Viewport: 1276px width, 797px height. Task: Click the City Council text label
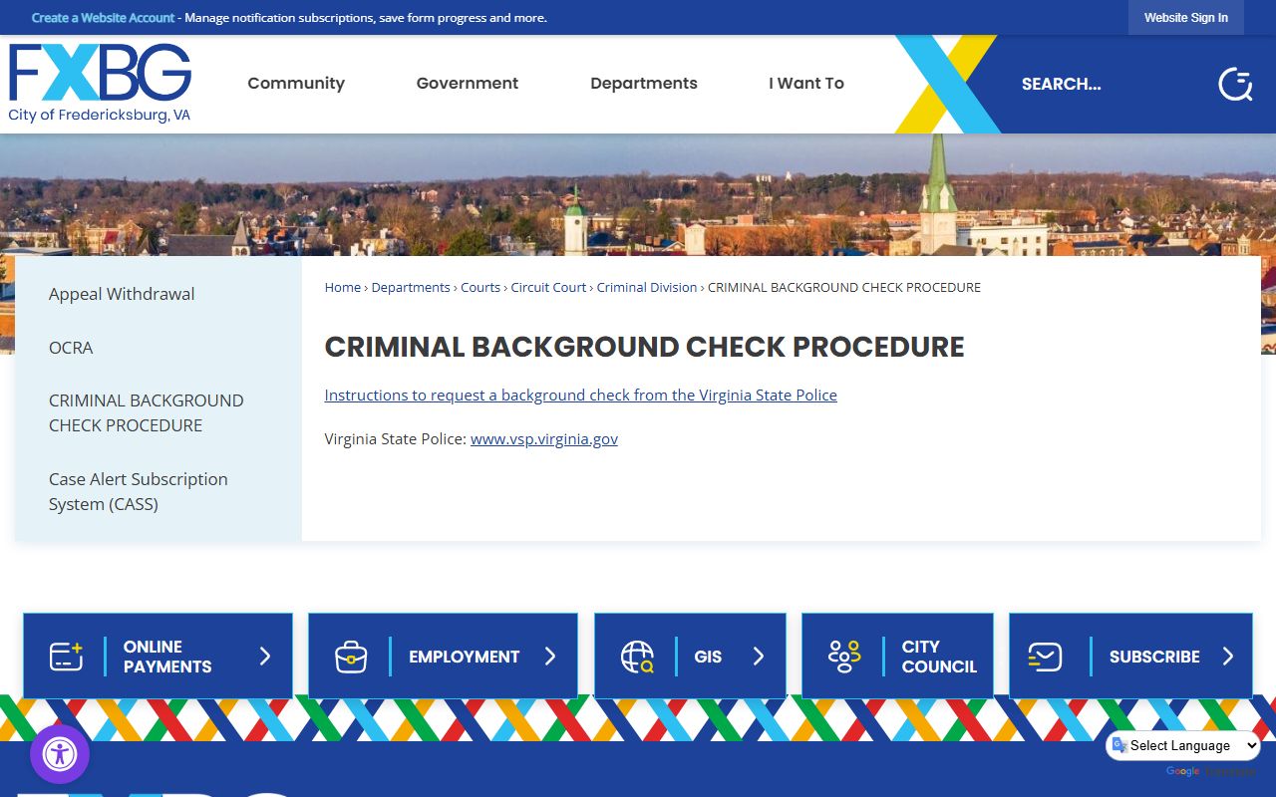coord(939,657)
